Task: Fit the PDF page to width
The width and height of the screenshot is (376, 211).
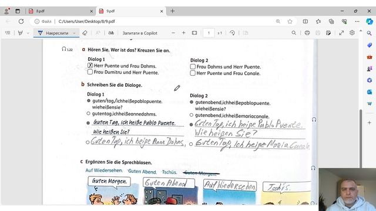Action: 194,33
